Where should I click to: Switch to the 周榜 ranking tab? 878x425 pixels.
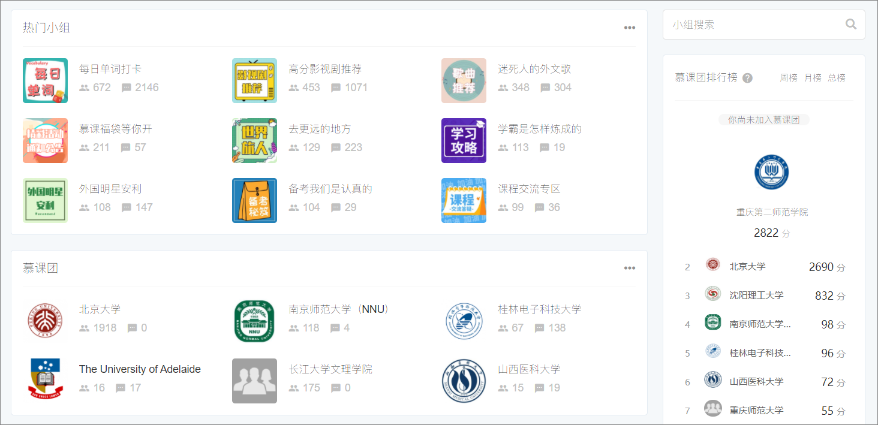[789, 77]
